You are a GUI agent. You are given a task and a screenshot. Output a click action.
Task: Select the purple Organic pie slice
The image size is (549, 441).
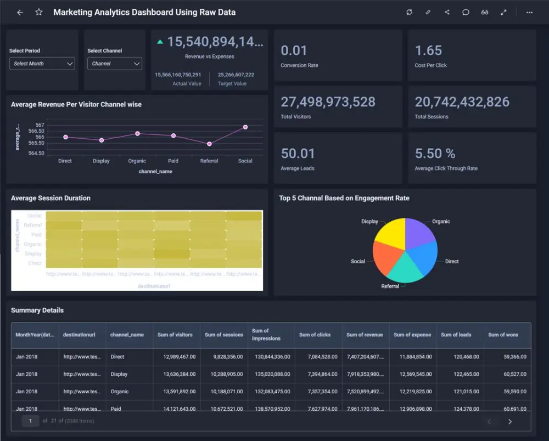click(x=418, y=233)
